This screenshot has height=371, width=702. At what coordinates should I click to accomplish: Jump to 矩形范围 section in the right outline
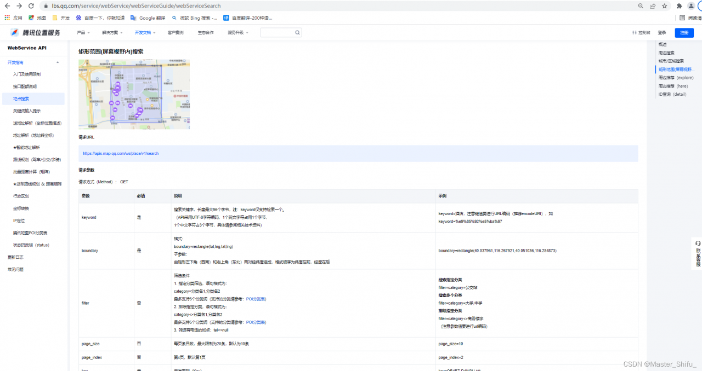(x=677, y=69)
